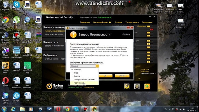The height and width of the screenshot is (112, 199).
Task: Open лингум3 Word document on desktop
Action: [x=16, y=67]
